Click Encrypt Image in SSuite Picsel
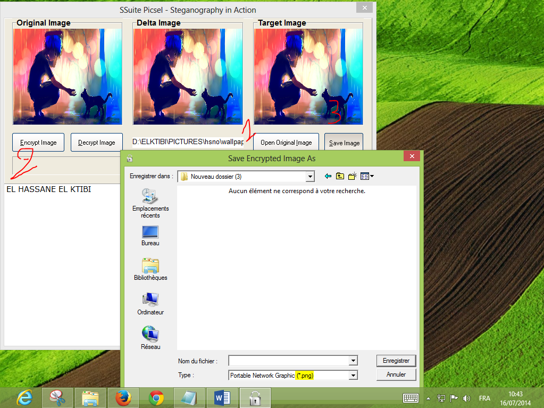 38,142
